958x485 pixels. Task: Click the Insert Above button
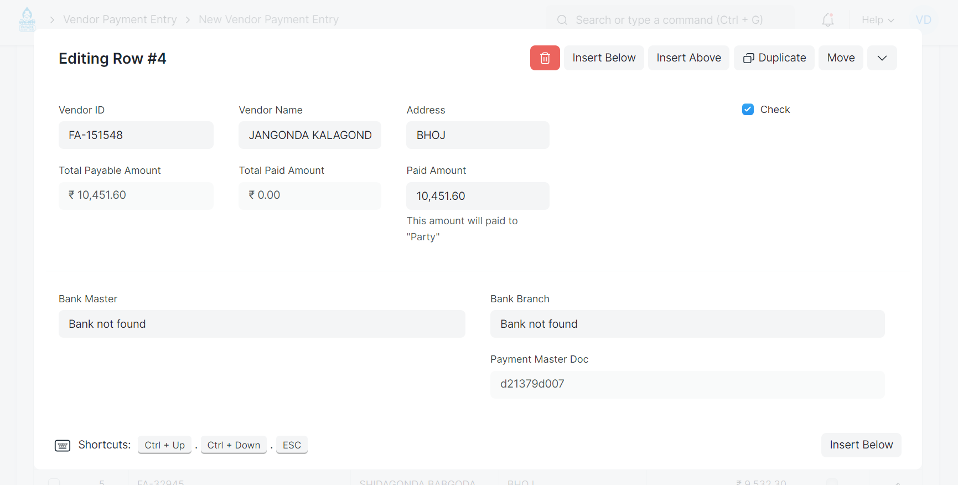[688, 58]
